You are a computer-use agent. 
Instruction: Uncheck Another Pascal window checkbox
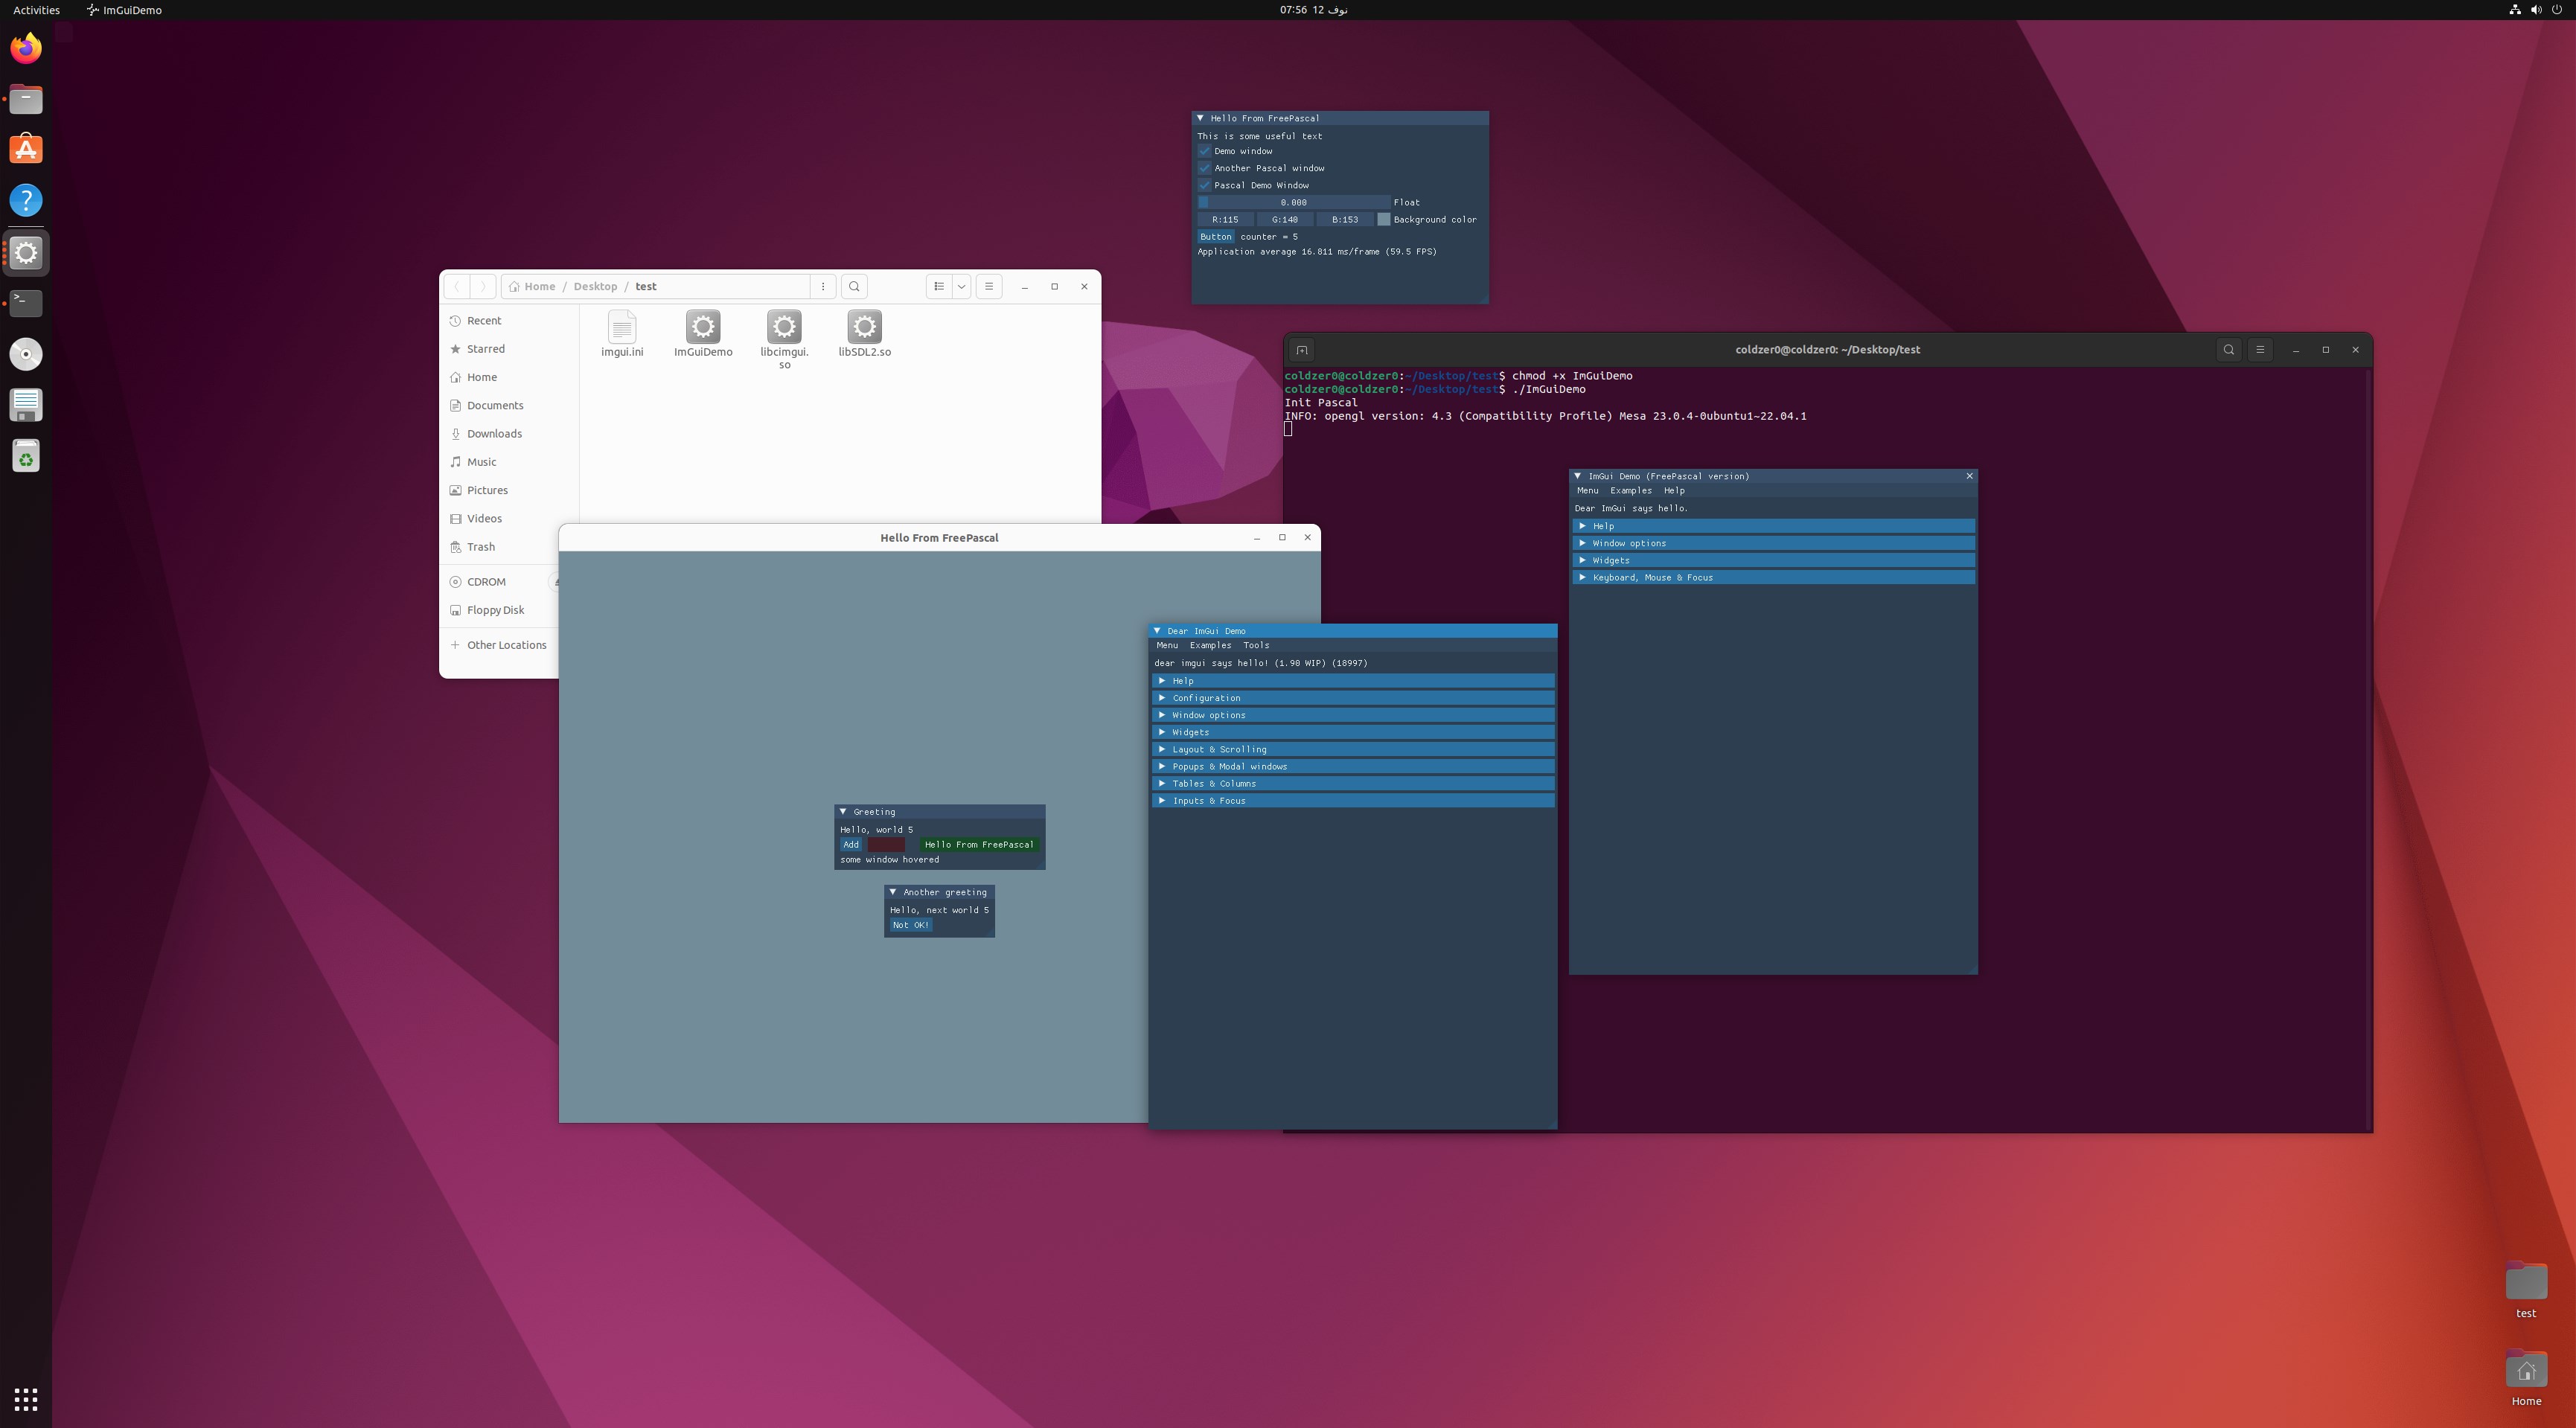click(1205, 168)
